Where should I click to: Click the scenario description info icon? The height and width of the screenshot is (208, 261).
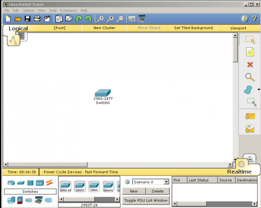point(127,182)
